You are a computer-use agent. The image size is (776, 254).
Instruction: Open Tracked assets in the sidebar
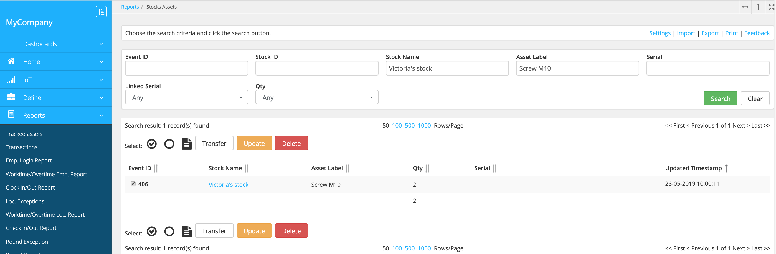(24, 134)
